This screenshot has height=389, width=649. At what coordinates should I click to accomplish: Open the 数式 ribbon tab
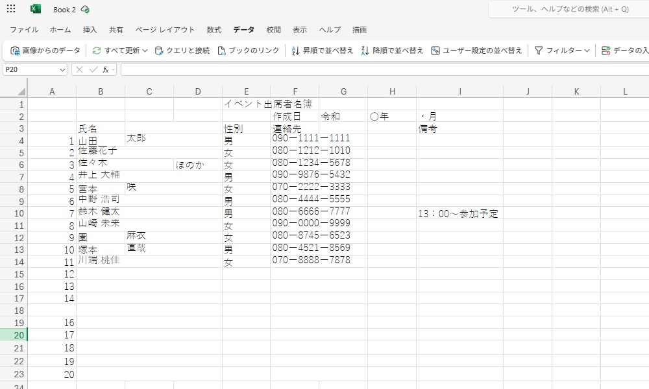point(214,30)
